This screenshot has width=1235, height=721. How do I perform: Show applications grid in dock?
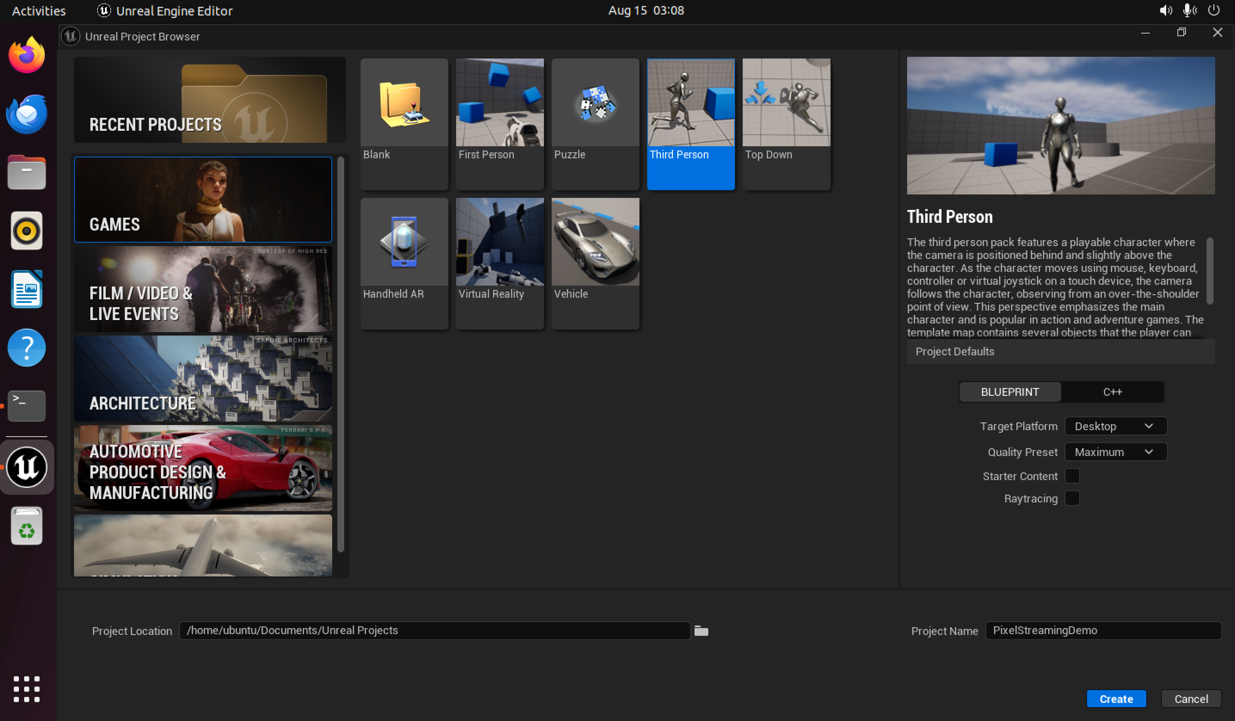27,689
